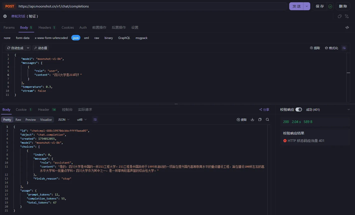
Task: Toggle word wrap in request body editor
Action: click(344, 48)
